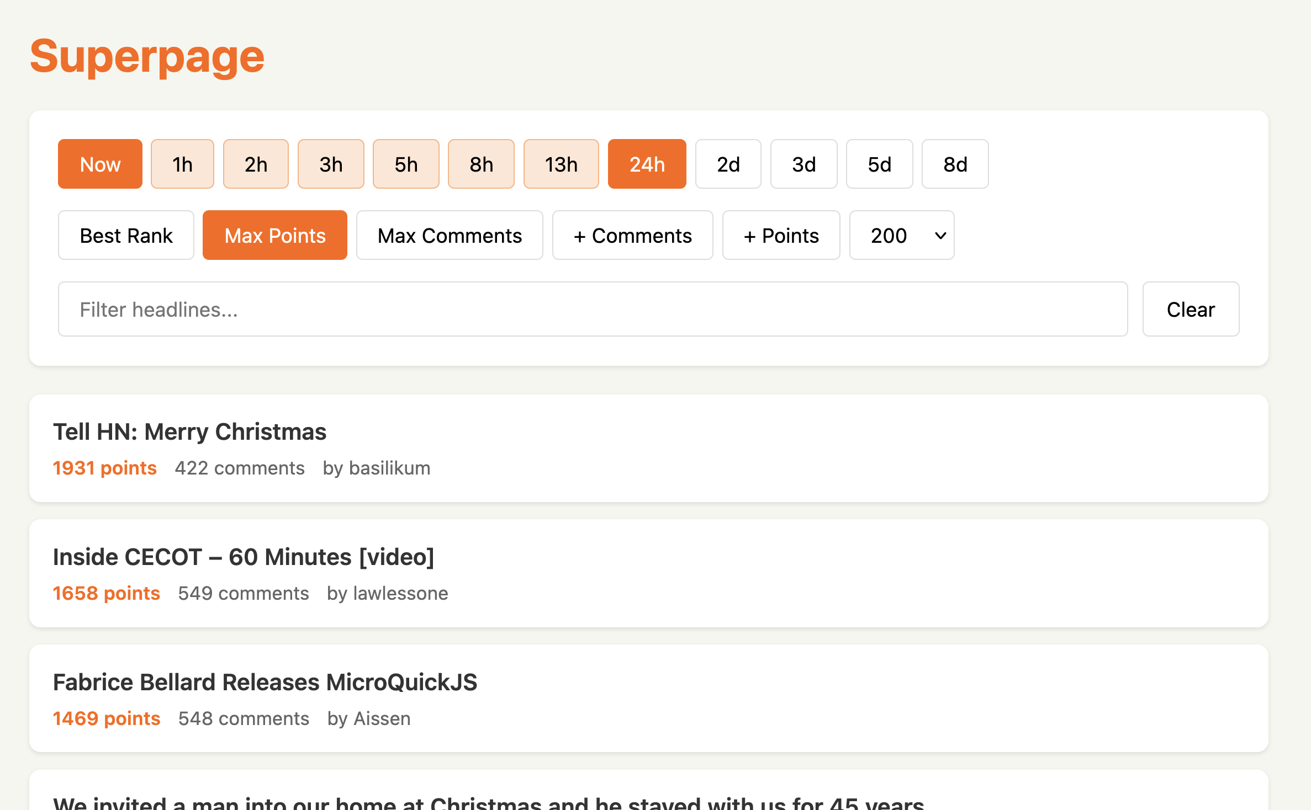Activate the 8d time range
1311x810 pixels.
pyautogui.click(x=955, y=163)
